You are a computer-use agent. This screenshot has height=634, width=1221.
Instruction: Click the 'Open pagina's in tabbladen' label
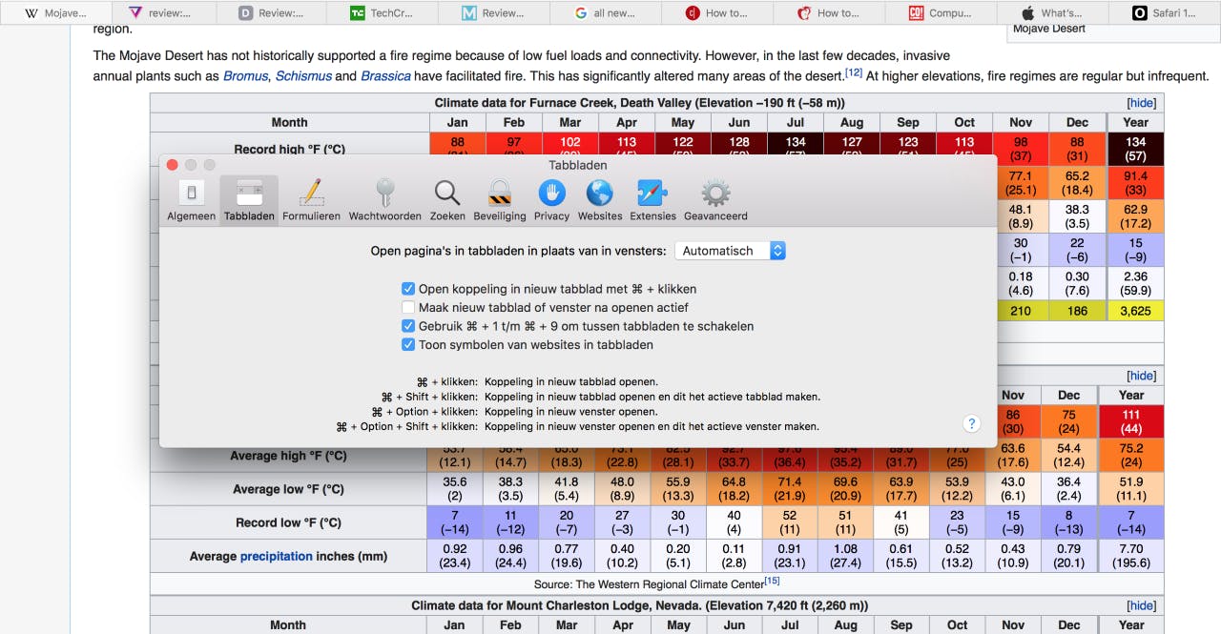point(518,251)
